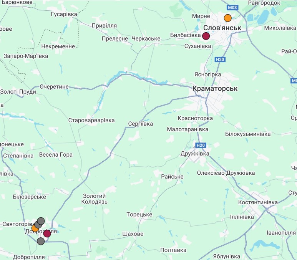Image resolution: width=297 pixels, height=260 pixels.
Task: Select the Слов'янськ city label
Action: pos(222,28)
